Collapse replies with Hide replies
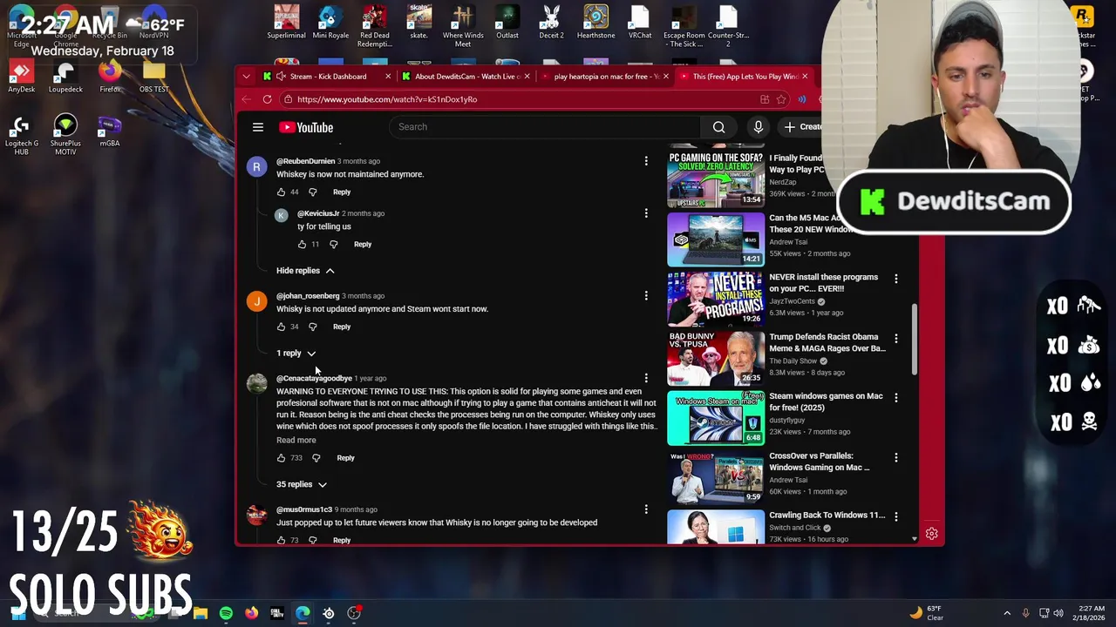The height and width of the screenshot is (627, 1116). 305,271
